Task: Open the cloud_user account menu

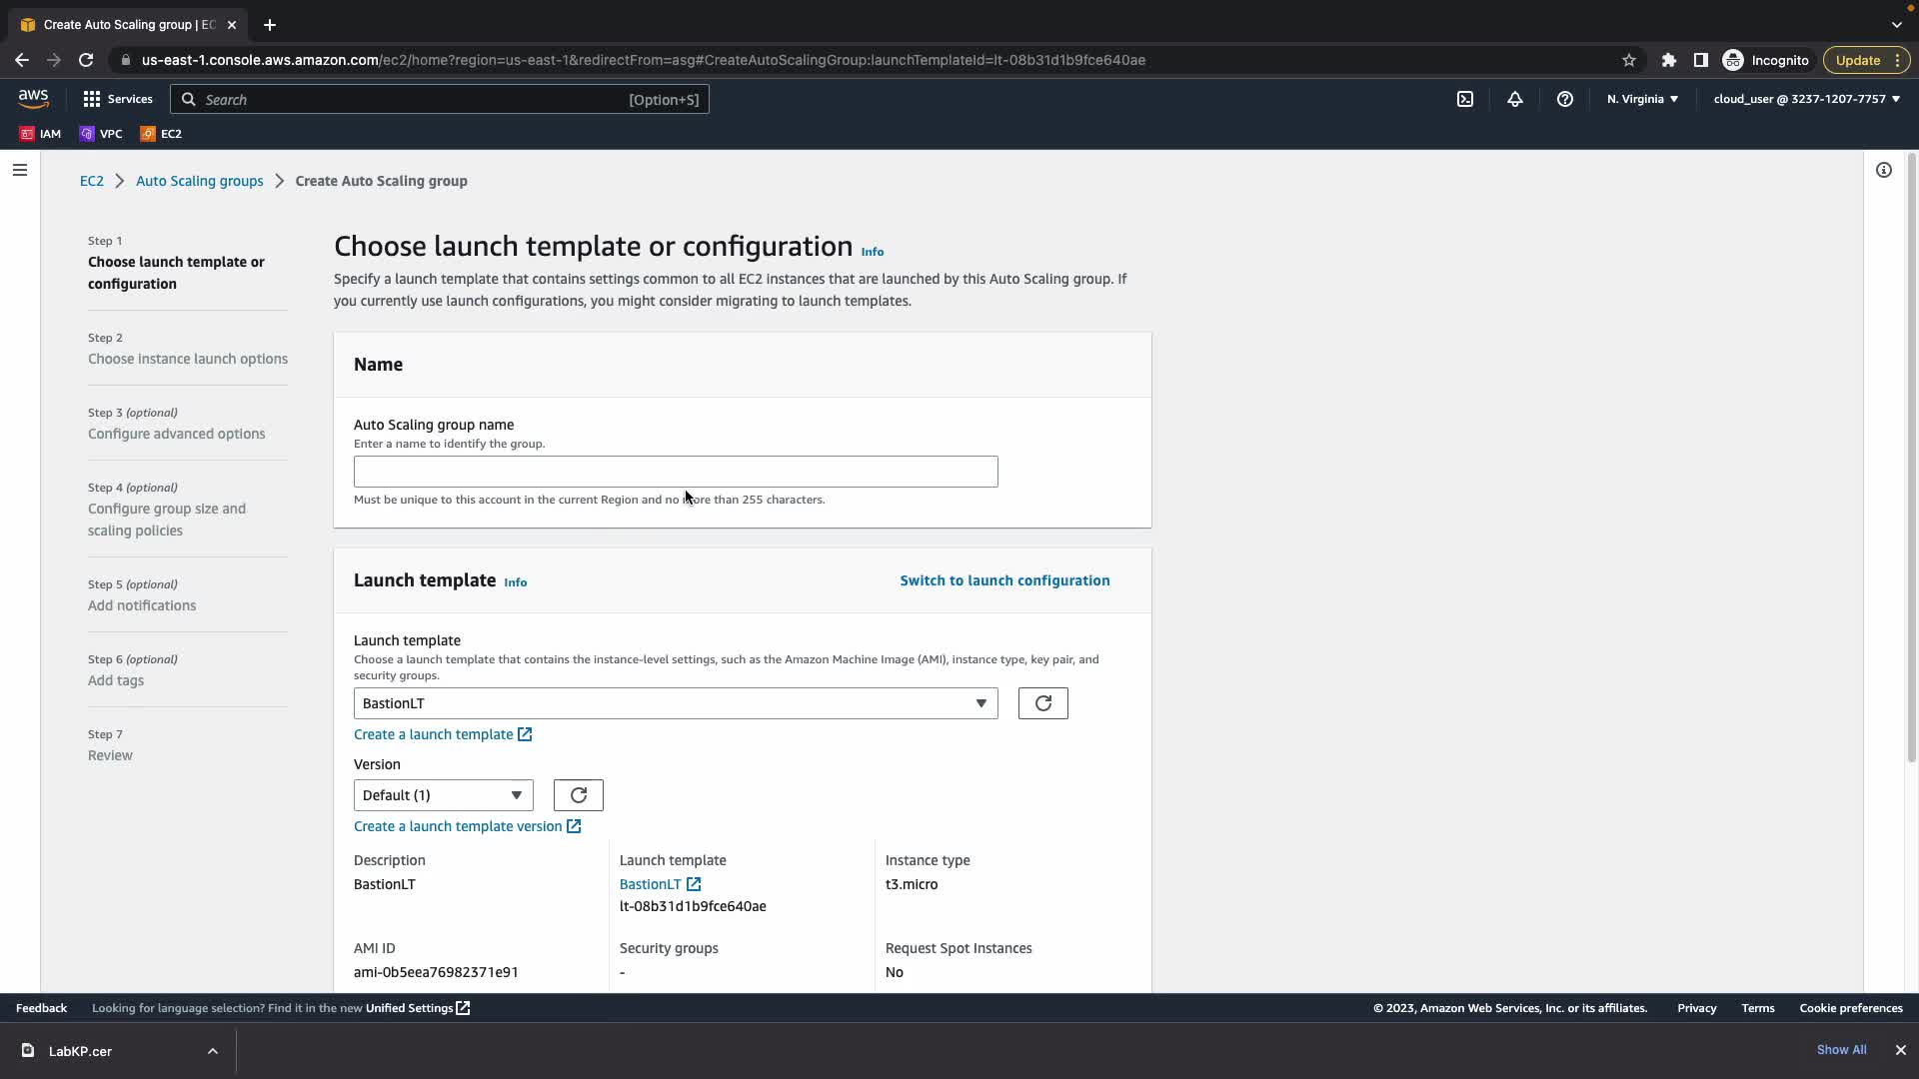Action: click(x=1806, y=99)
